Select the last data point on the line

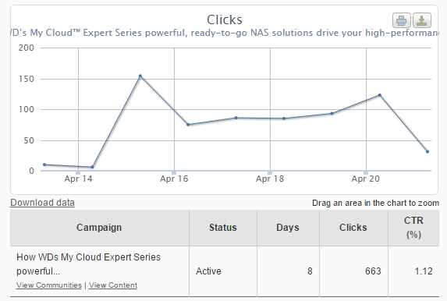427,151
